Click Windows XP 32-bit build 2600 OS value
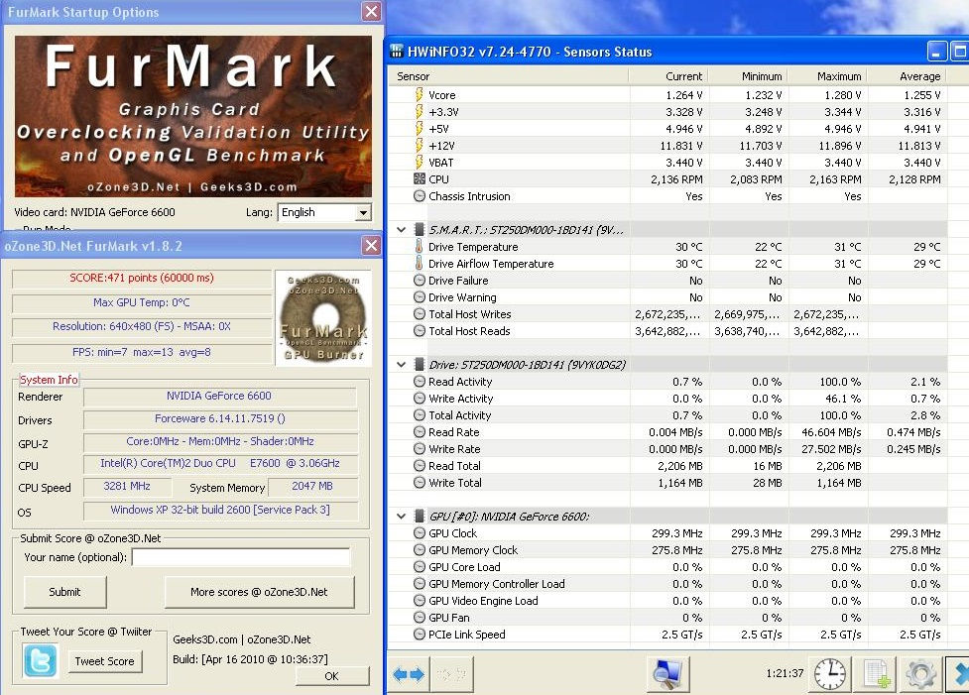Viewport: 969px width, 695px height. tap(220, 511)
